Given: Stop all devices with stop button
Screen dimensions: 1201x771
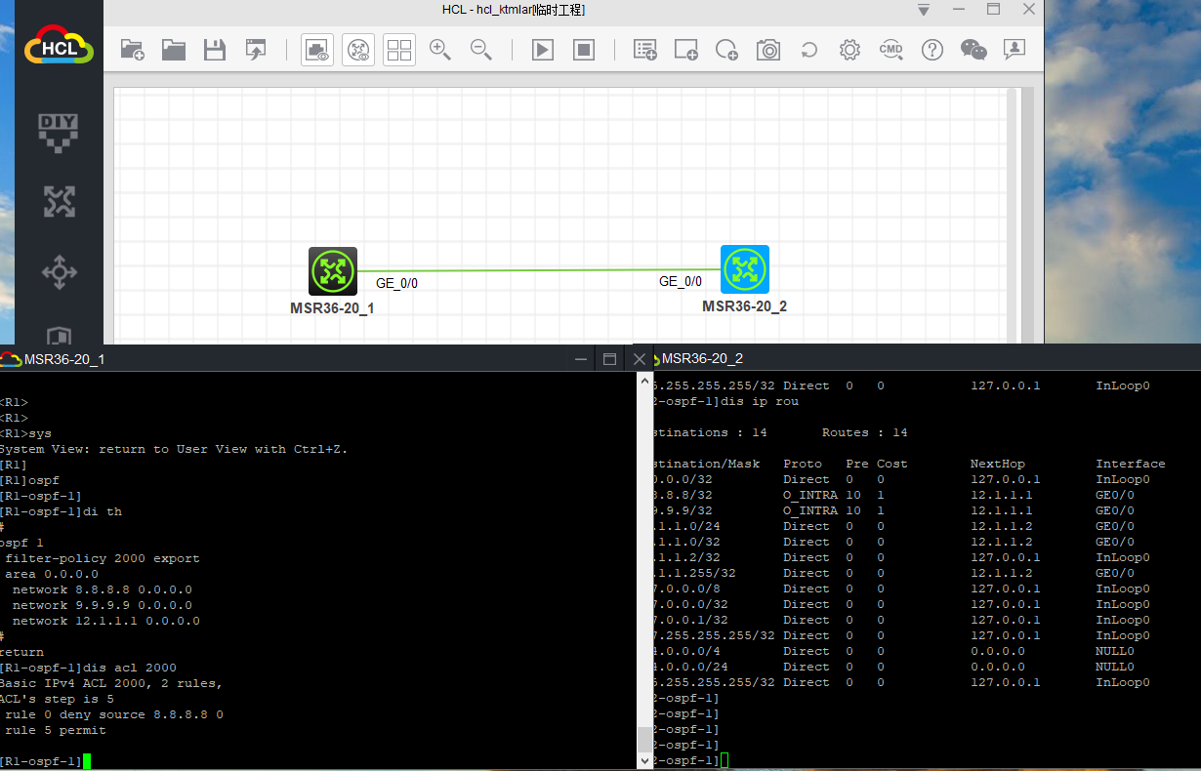Looking at the screenshot, I should click(x=584, y=50).
